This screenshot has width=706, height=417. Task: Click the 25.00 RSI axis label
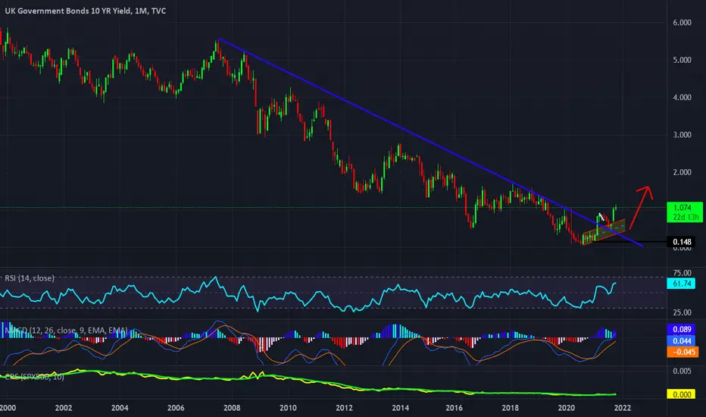pyautogui.click(x=682, y=312)
